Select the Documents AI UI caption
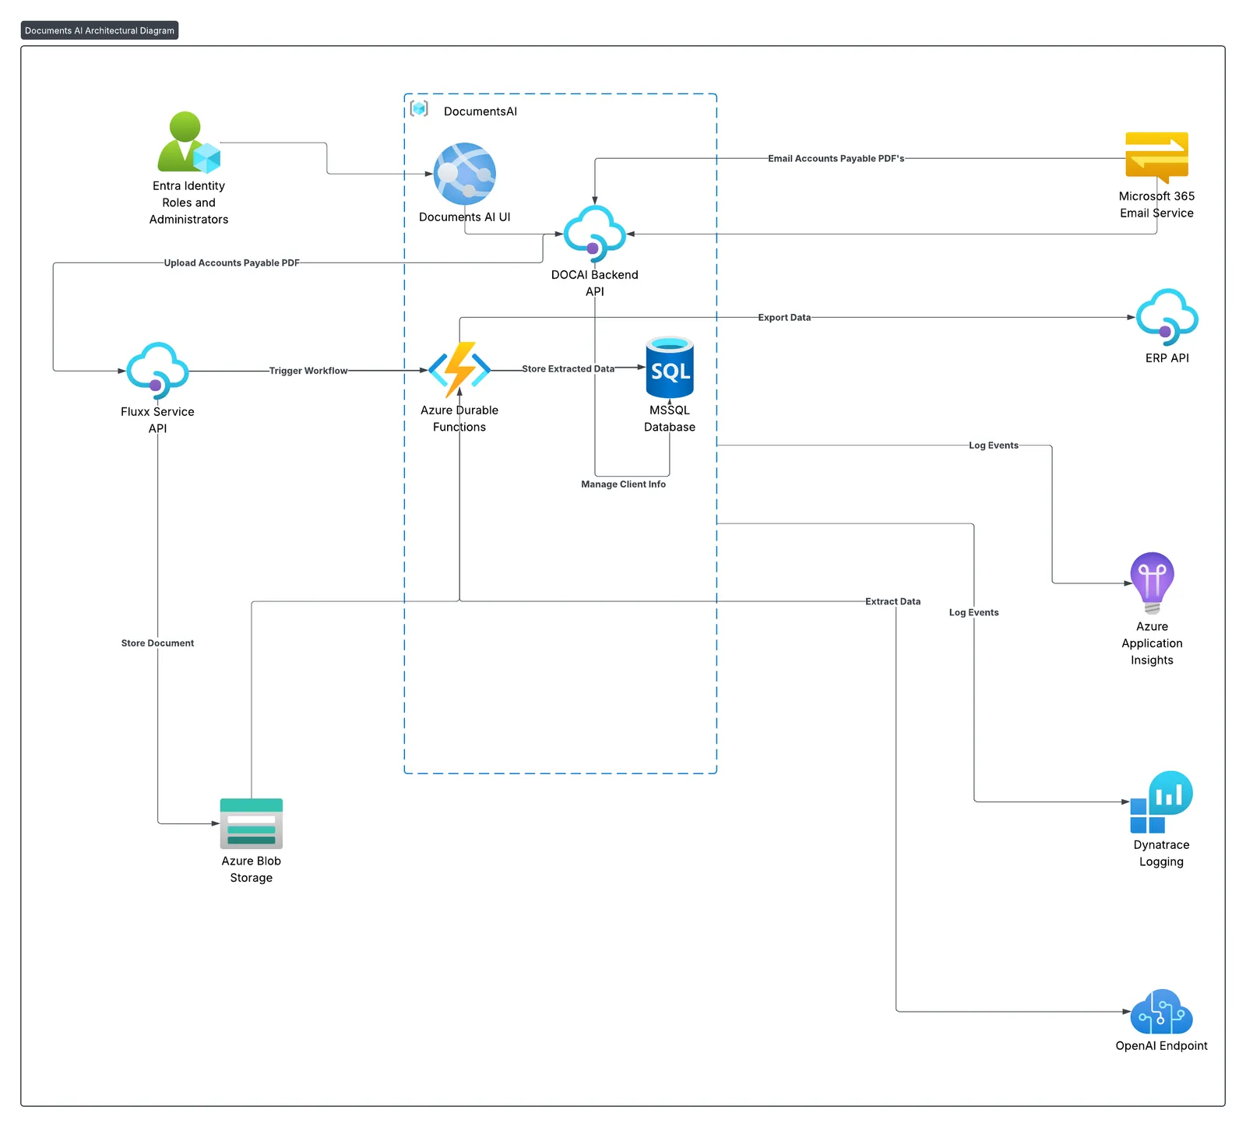The height and width of the screenshot is (1127, 1246). pos(465,217)
